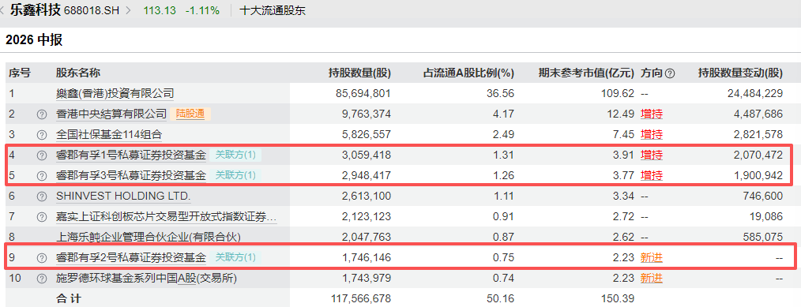The image size is (801, 307).
Task: Open shareholder 樂鑫(香港)投資有限公司
Action: tap(115, 93)
